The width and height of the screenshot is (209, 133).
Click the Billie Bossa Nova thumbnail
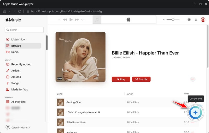(x=61, y=122)
